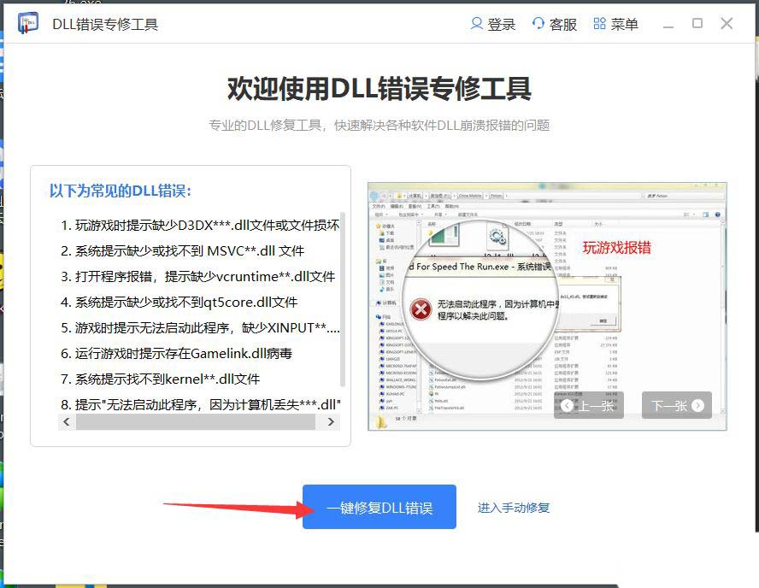Screen dimensions: 759x588
Task: Minimize the DLL repair tool window
Action: (x=668, y=24)
